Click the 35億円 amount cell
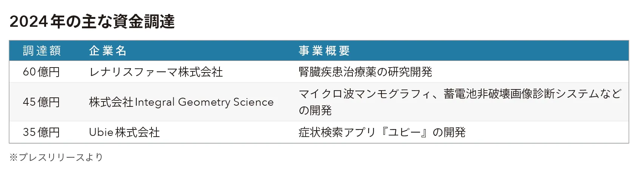This screenshot has height=174, width=638. [41, 132]
